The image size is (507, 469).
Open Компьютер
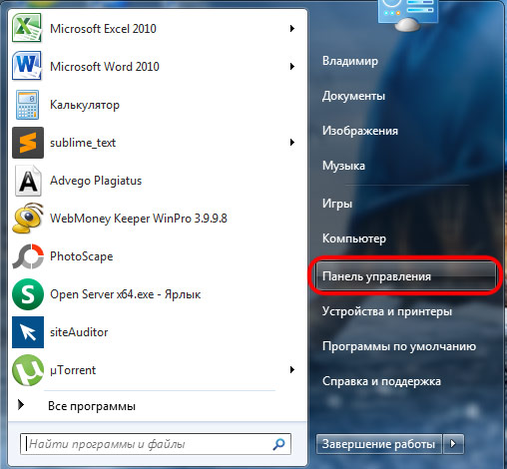[x=354, y=238]
